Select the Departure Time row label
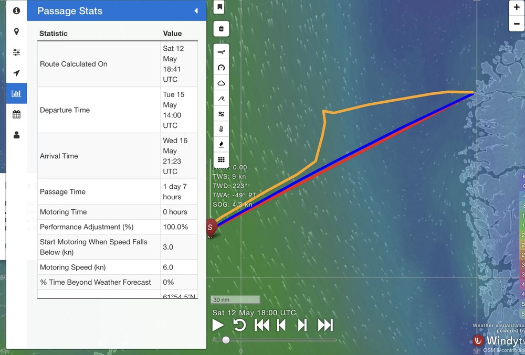The image size is (525, 355). pos(65,110)
